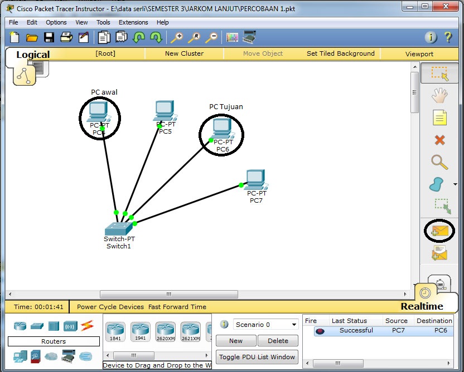This screenshot has height=372, width=464.
Task: Click the New file icon
Action: 14,37
